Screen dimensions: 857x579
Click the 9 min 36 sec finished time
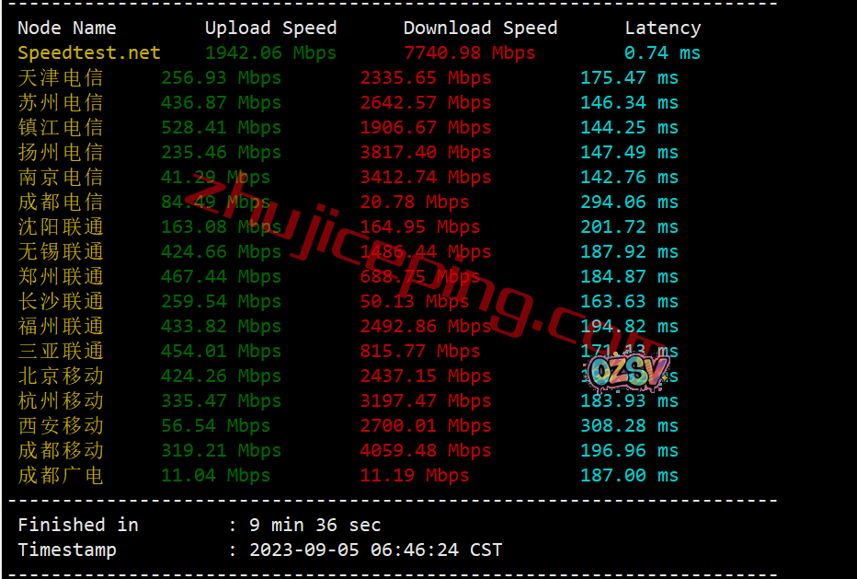pos(314,525)
